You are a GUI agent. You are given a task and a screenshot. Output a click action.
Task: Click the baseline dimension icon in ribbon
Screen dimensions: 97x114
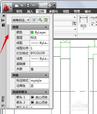93,23
